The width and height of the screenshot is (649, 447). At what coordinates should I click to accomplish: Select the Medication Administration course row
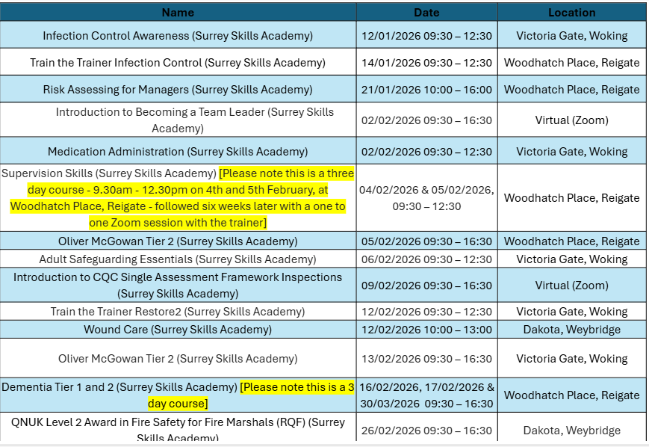coord(178,152)
